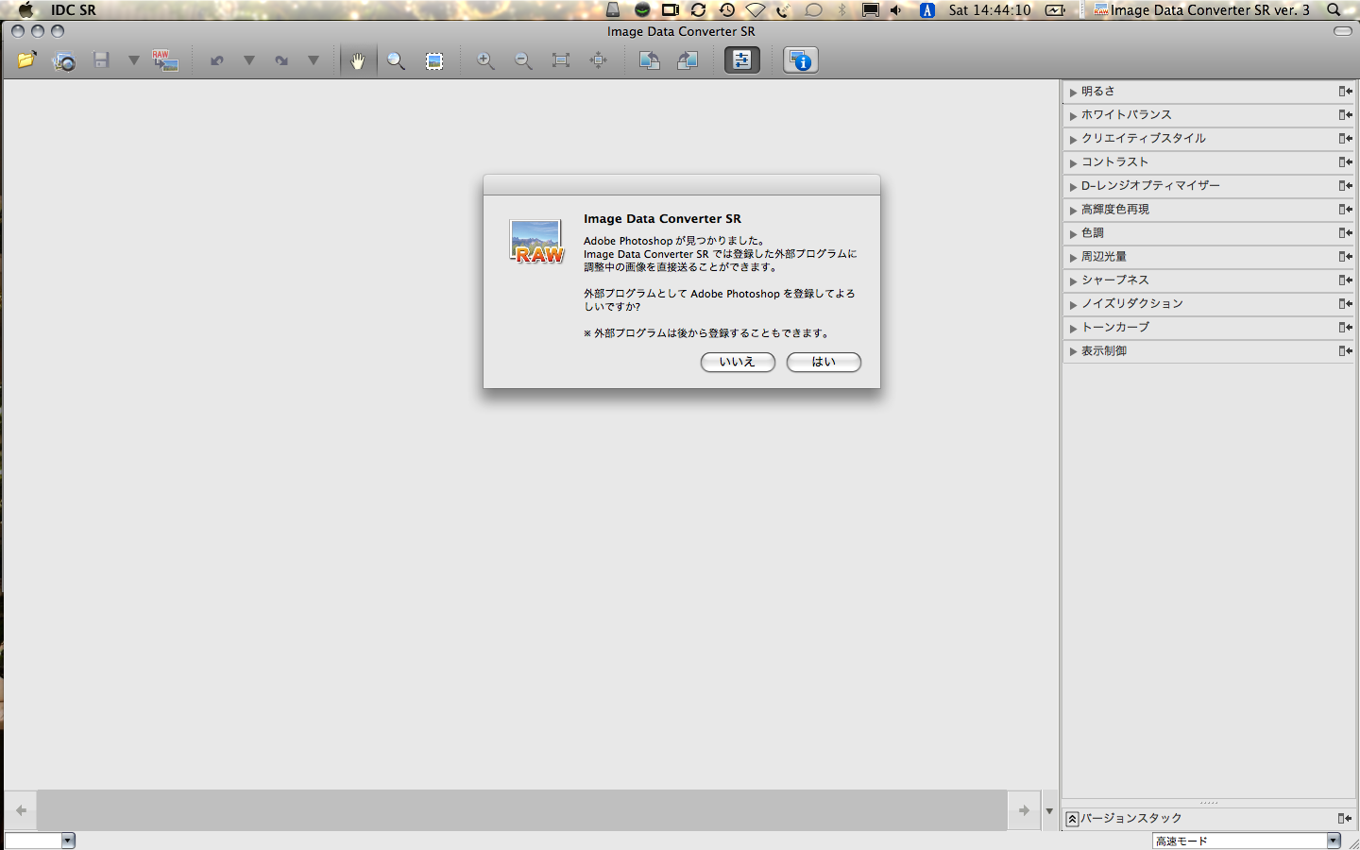Screen dimensions: 1360x850
Task: Open Spotlight search in the menu bar
Action: [1334, 10]
